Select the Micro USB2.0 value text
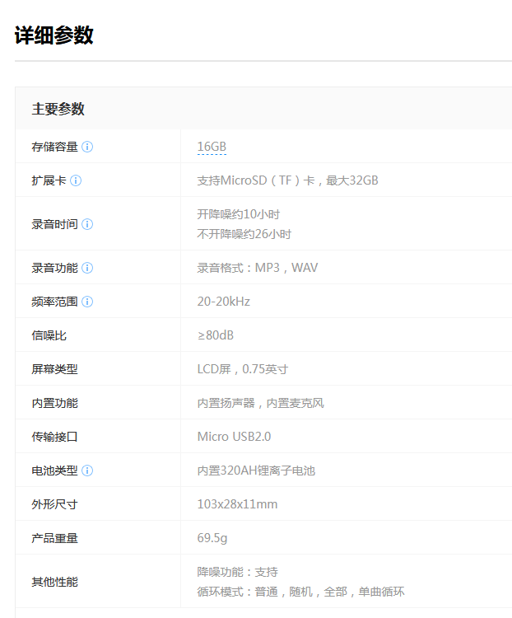Image resolution: width=512 pixels, height=618 pixels. point(234,437)
